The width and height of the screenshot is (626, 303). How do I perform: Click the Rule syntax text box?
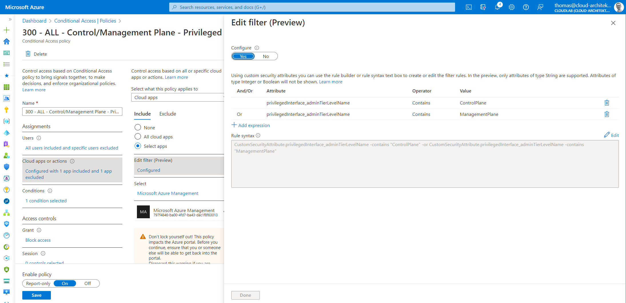pos(425,164)
